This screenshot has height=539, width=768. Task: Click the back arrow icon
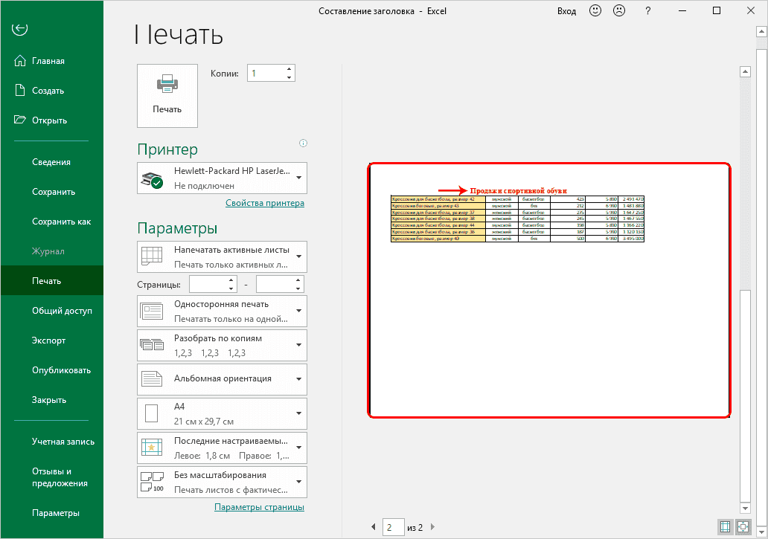(x=20, y=29)
